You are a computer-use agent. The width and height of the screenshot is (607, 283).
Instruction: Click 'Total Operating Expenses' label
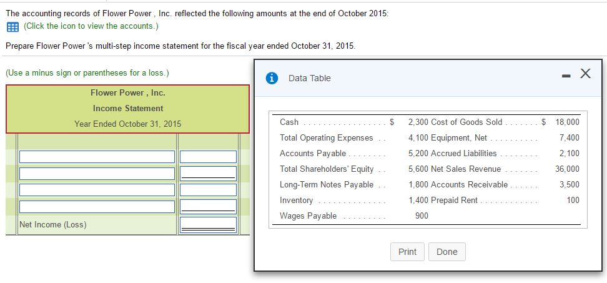[327, 138]
